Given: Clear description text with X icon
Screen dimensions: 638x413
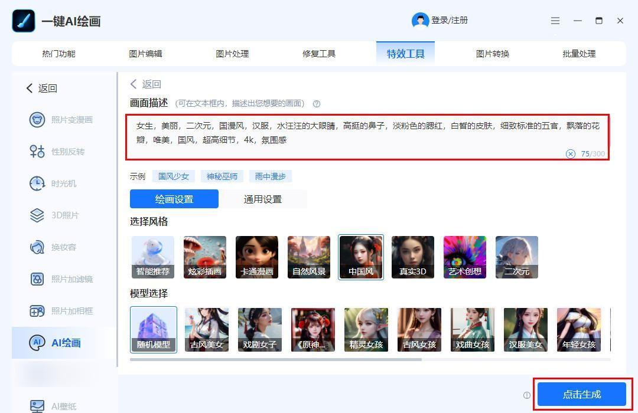Looking at the screenshot, I should click(x=571, y=153).
